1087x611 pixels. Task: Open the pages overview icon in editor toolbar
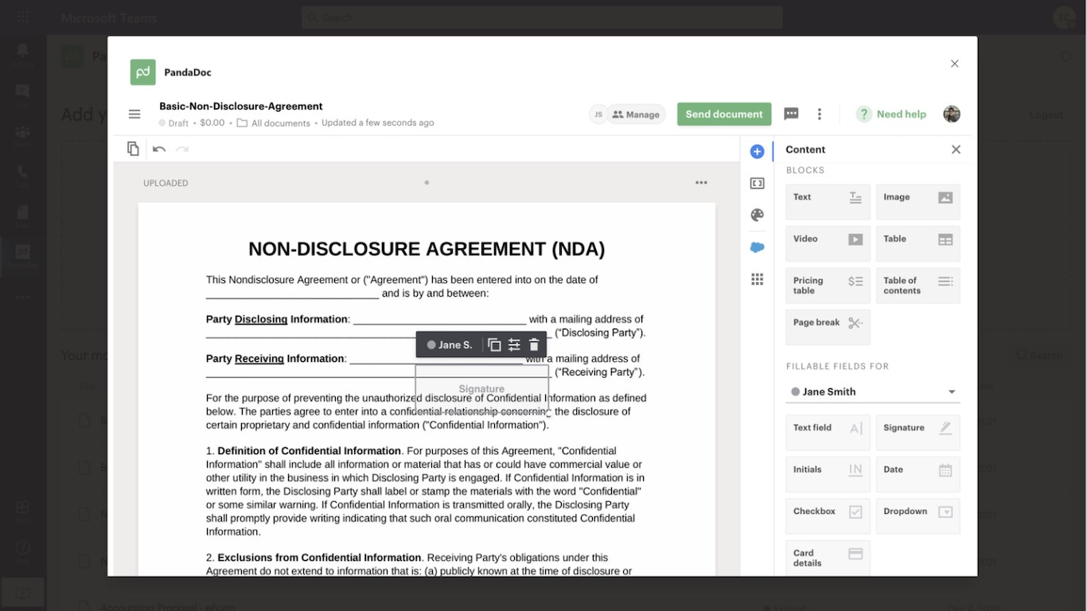click(x=133, y=149)
